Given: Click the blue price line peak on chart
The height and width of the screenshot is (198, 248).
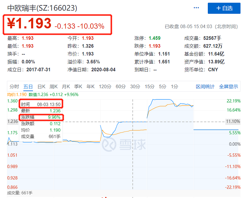Looking at the screenshot, I should 161,99.
